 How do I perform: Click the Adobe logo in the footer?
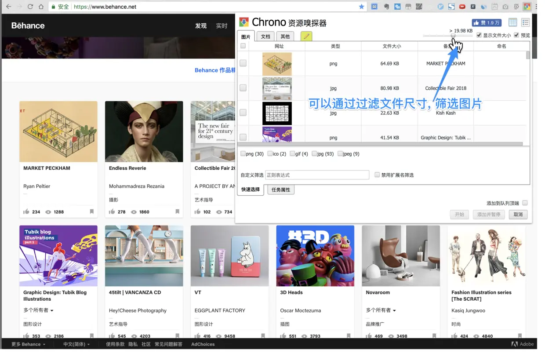point(523,344)
